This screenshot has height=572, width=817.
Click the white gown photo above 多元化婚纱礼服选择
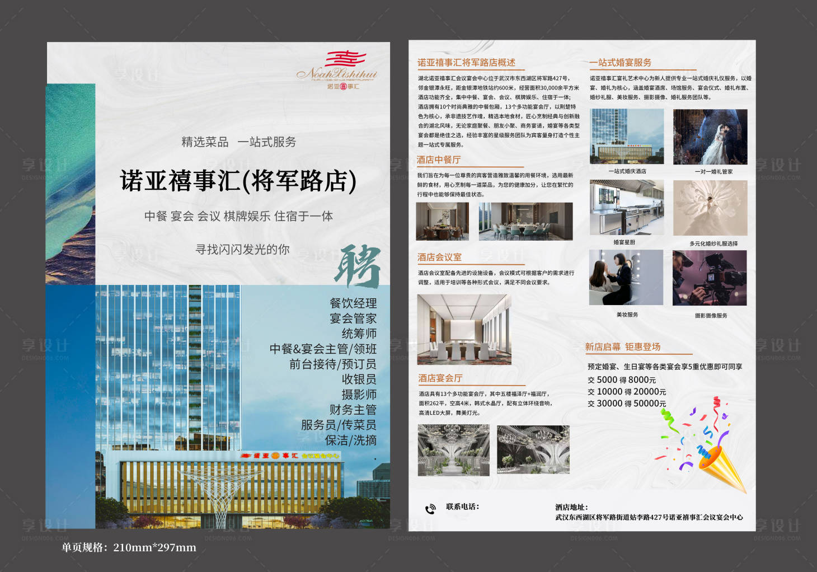click(710, 208)
